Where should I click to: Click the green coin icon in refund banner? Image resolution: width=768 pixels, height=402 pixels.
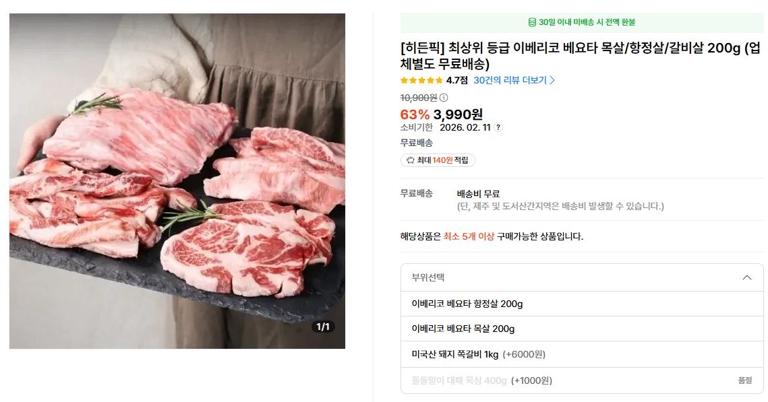pyautogui.click(x=532, y=22)
